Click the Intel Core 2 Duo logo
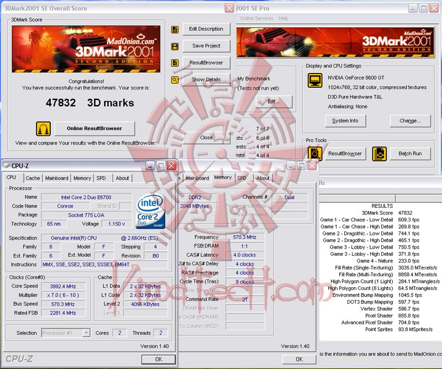The image size is (442, 369). click(x=150, y=212)
